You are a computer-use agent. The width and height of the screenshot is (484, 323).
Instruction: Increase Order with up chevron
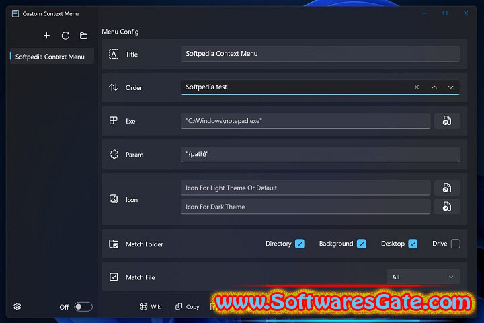tap(434, 87)
